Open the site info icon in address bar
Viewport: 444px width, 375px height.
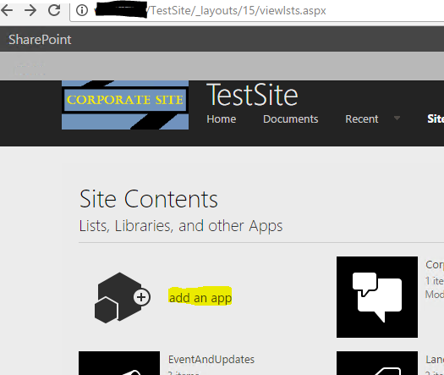(x=82, y=10)
